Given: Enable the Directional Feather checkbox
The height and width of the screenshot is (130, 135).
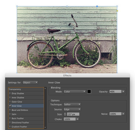Looking at the screenshot, I should pos(10,122).
